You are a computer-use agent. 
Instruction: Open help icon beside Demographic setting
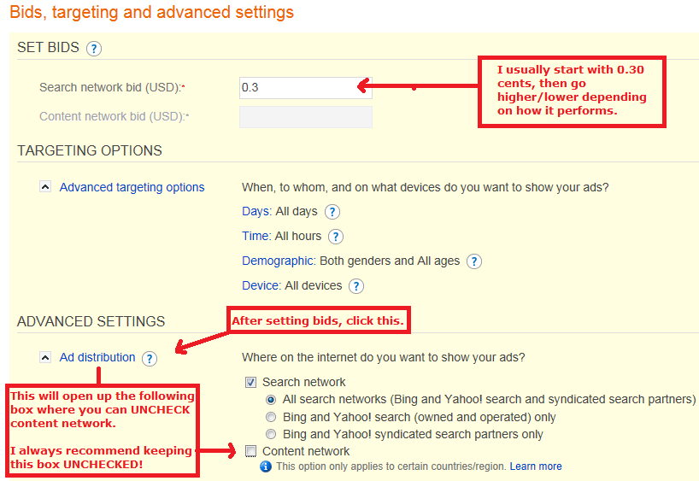pyautogui.click(x=474, y=261)
